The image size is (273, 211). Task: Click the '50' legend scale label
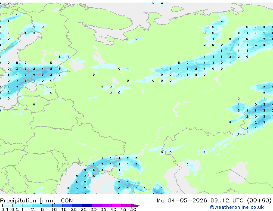pos(133,209)
